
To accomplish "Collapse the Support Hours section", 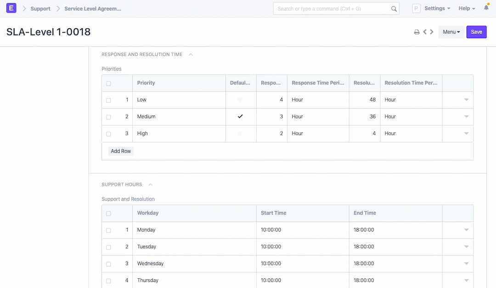I will tap(151, 185).
